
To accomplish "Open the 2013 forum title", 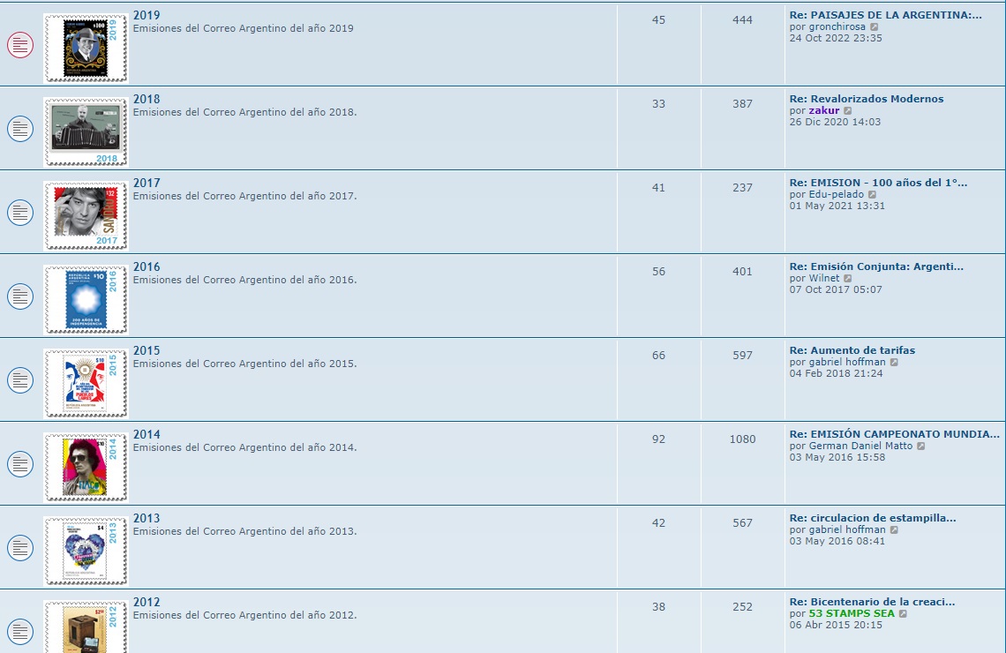I will [146, 518].
